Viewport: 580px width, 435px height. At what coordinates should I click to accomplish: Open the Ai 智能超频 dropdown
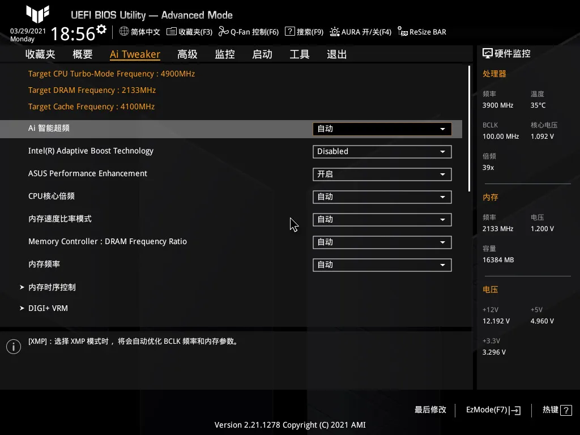coord(382,129)
